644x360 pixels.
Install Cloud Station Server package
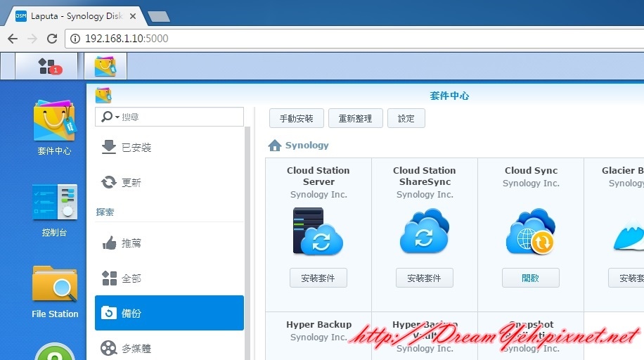pos(318,278)
